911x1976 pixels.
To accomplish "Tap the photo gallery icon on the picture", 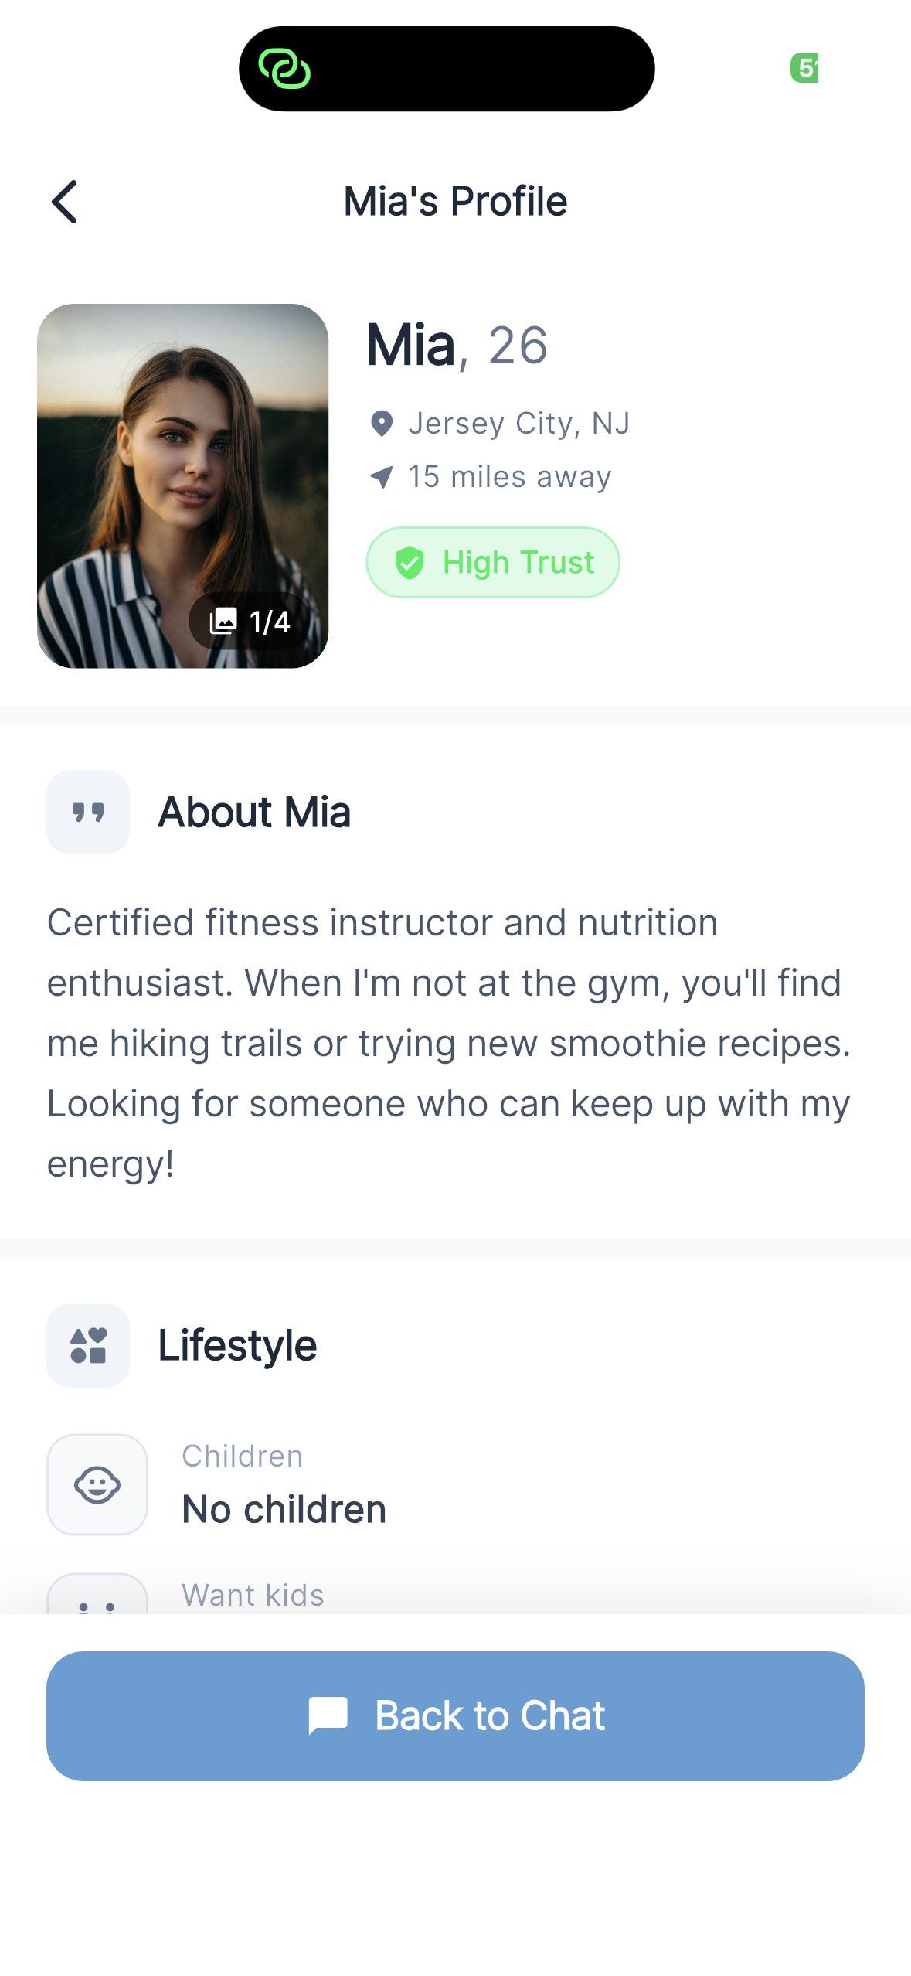I will click(224, 621).
